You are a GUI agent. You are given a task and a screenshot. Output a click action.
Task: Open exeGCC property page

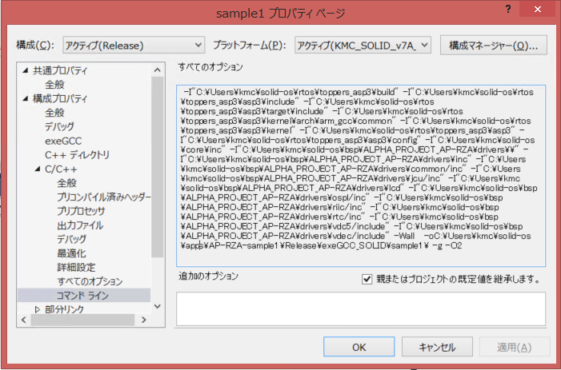(62, 141)
